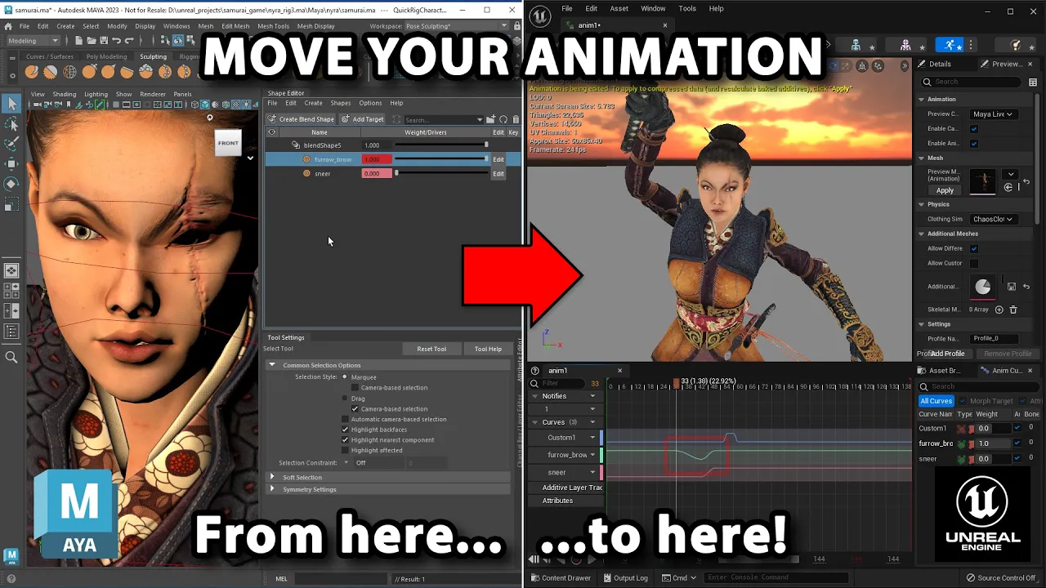Click the search magnifier icon in Maya sidebar
This screenshot has width=1046, height=588.
pyautogui.click(x=11, y=357)
